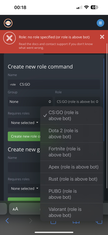Open the Group dropdown set to None
This screenshot has height=235, width=108.
30,102
